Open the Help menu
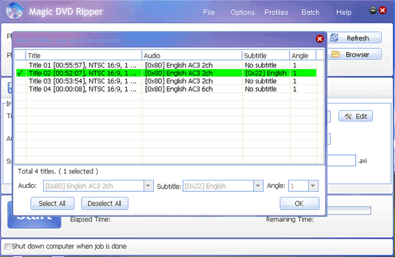Viewport: 395px width, 257px height. click(x=344, y=13)
